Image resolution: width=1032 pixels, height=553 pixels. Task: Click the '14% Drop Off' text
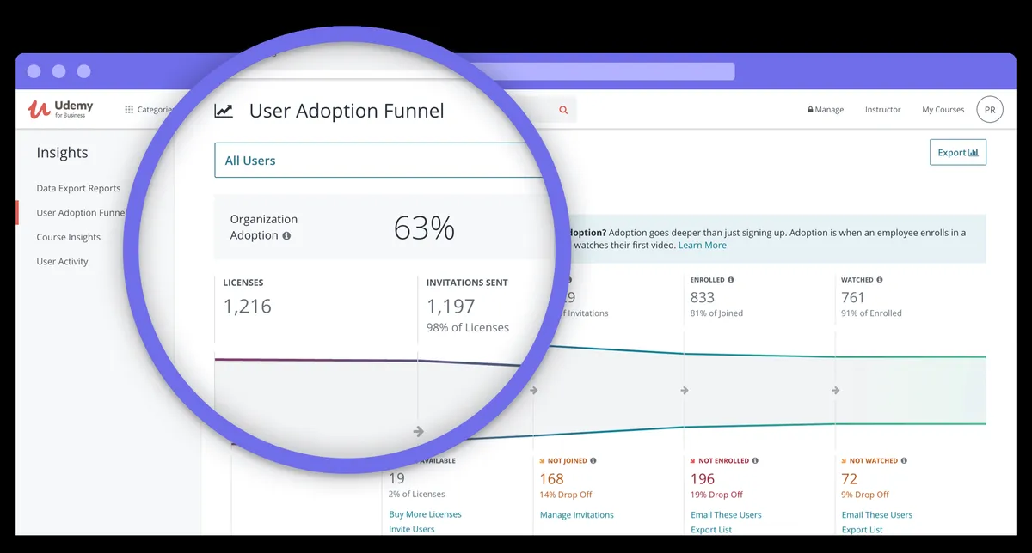566,495
